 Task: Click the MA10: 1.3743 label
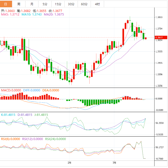pyautogui.click(x=32, y=14)
